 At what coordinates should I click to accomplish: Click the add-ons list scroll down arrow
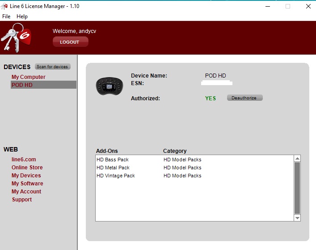click(x=297, y=218)
